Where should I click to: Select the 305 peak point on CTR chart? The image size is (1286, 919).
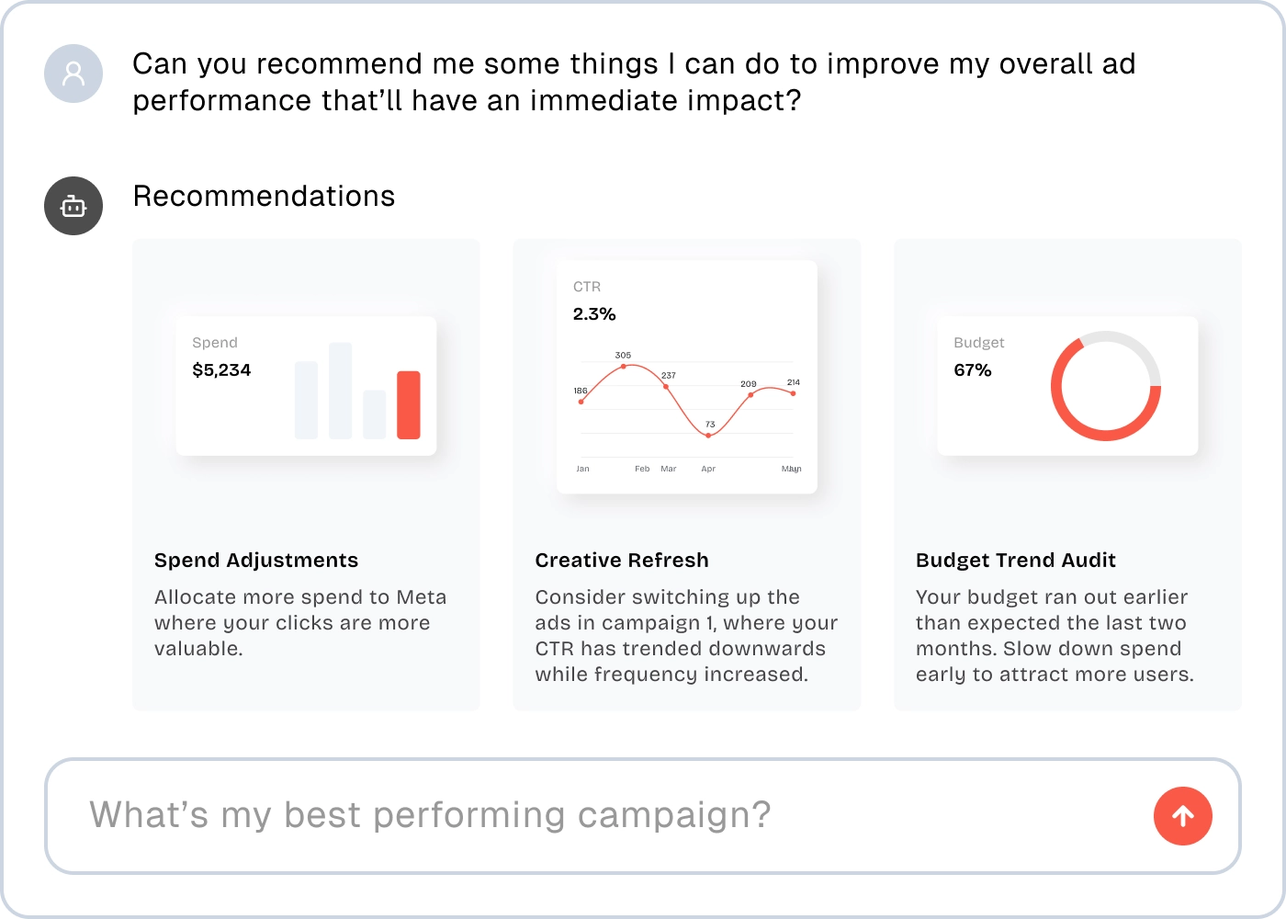(624, 366)
